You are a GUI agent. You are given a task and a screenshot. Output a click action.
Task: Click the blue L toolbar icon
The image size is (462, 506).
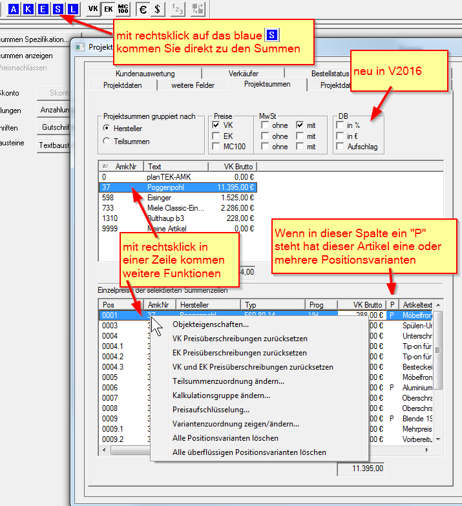point(73,9)
